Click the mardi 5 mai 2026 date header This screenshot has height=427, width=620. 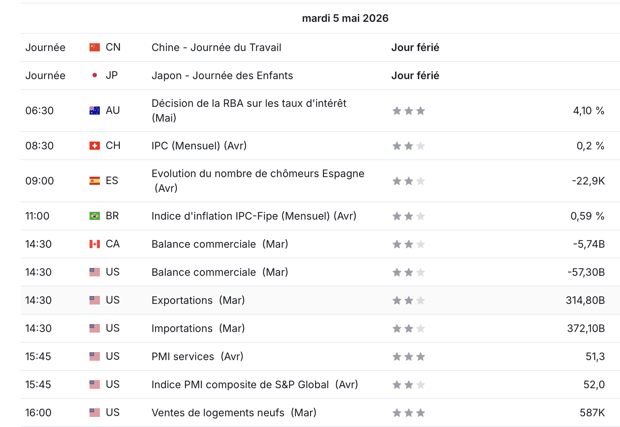point(345,18)
